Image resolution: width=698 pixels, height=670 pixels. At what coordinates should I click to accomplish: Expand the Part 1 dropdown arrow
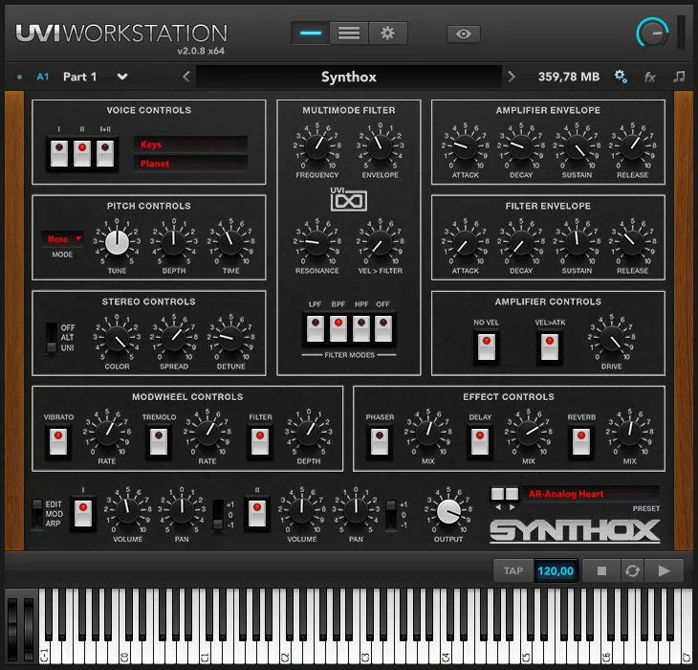[x=122, y=77]
